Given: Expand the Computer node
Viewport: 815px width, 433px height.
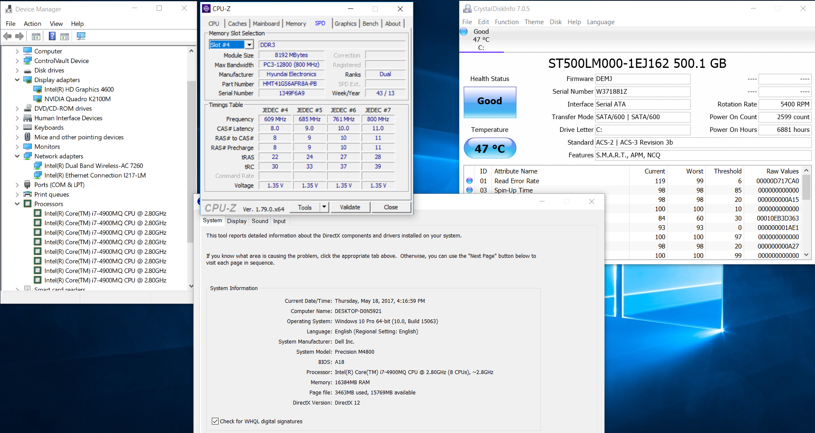Looking at the screenshot, I should tap(17, 51).
